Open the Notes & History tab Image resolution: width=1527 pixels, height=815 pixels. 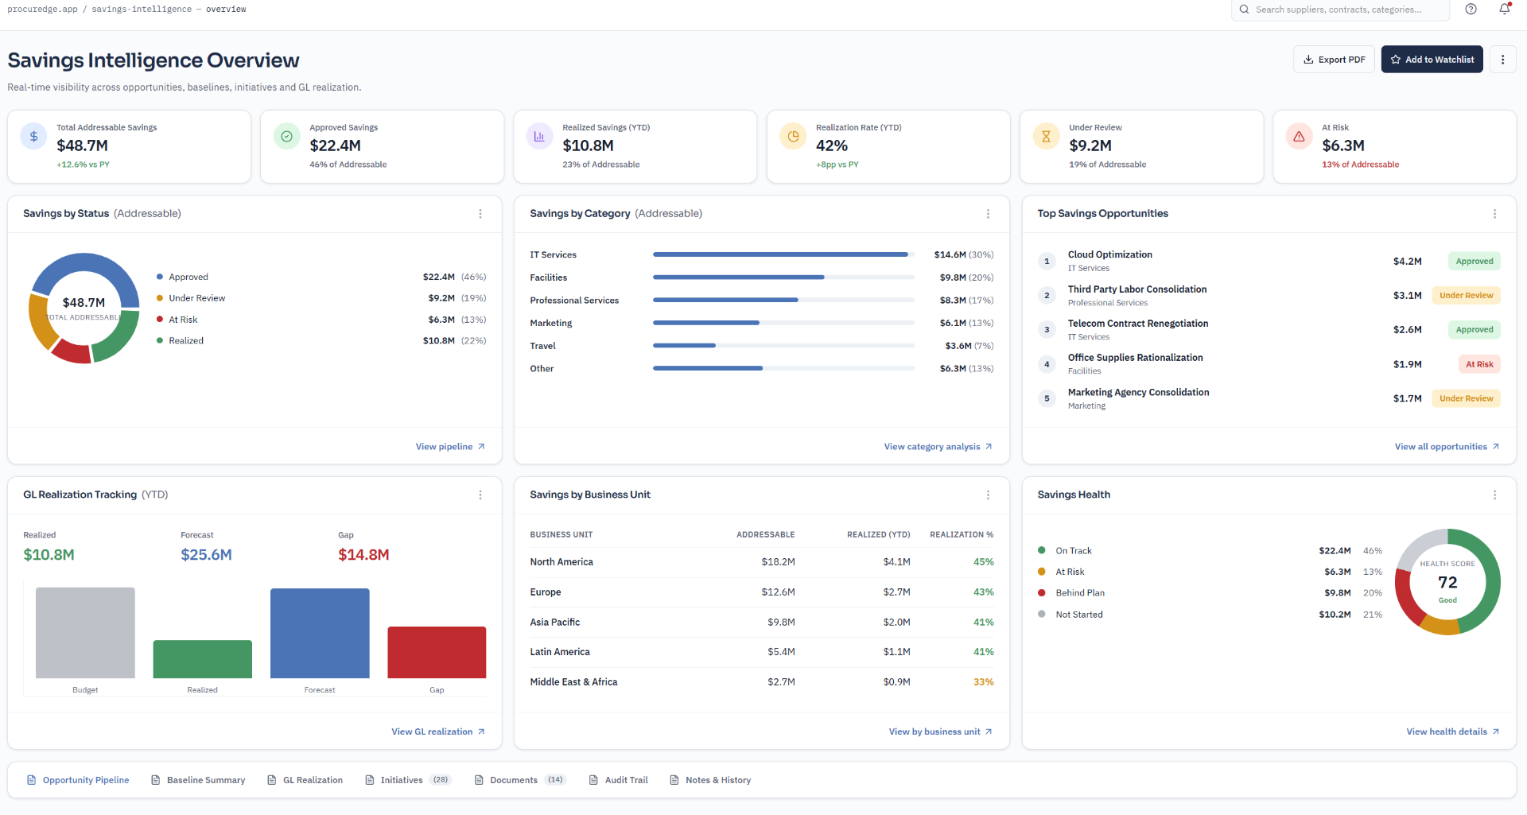coord(710,780)
